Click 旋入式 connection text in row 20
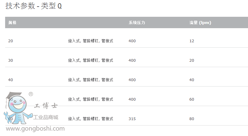The image size is (248, 136). pos(74,41)
